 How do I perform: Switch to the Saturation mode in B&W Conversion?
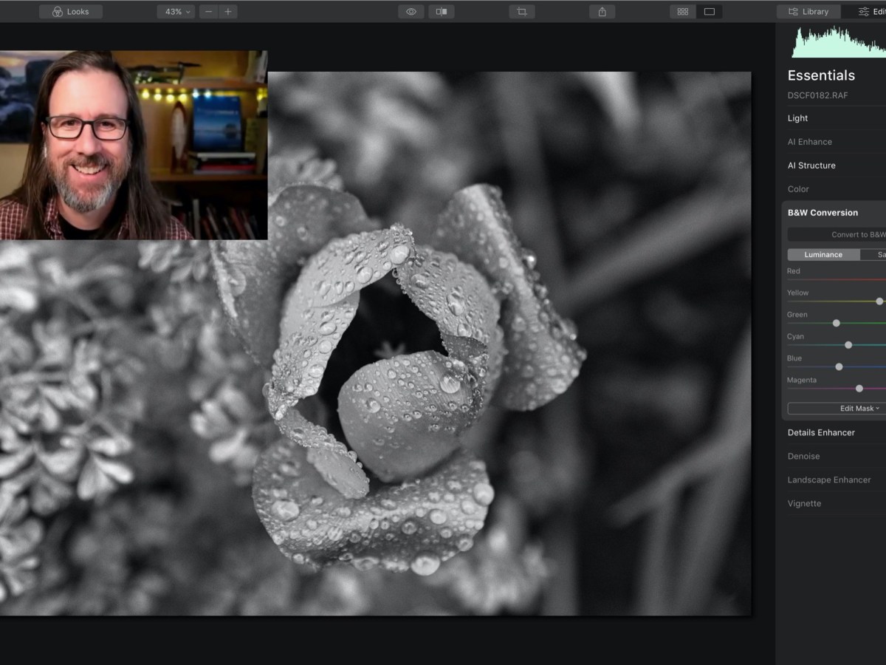tap(876, 255)
